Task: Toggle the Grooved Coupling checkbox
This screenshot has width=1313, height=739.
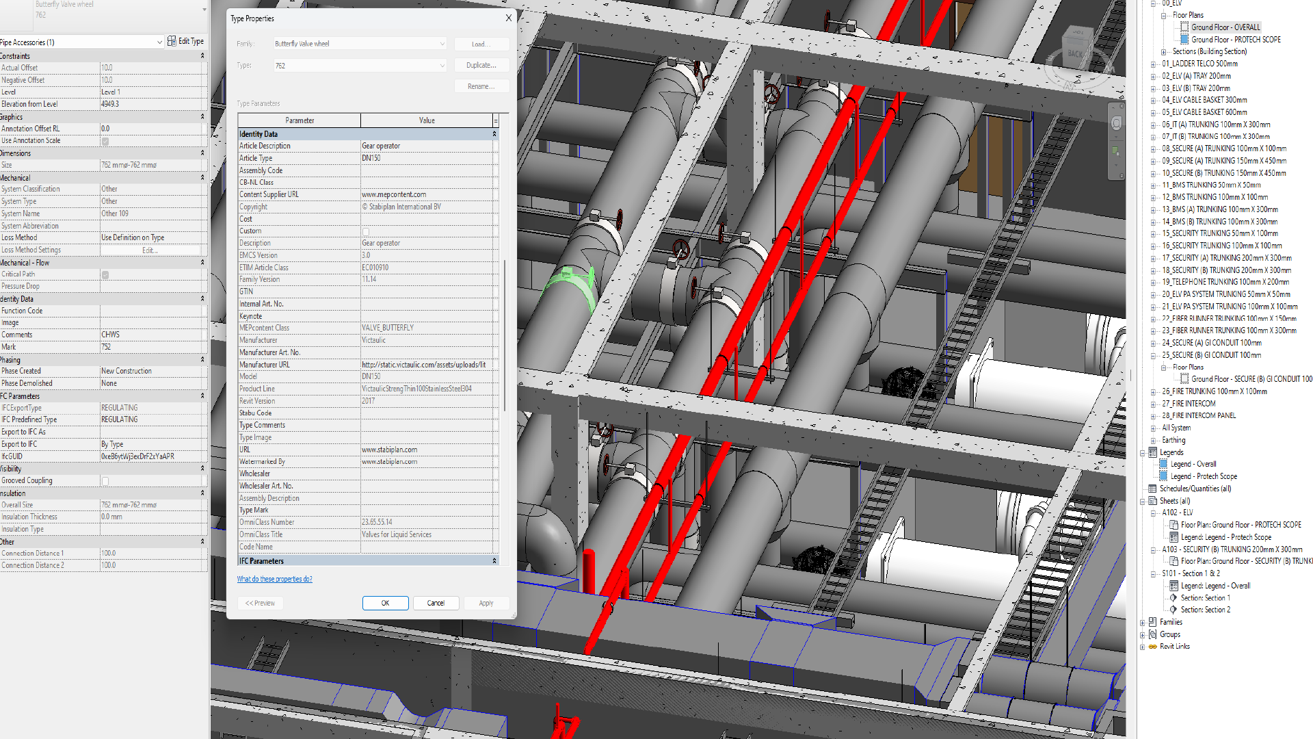Action: tap(105, 481)
